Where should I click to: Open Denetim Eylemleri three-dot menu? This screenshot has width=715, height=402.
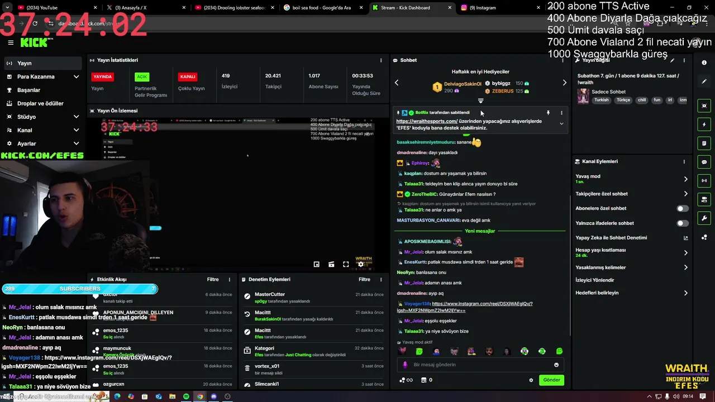[x=381, y=280]
